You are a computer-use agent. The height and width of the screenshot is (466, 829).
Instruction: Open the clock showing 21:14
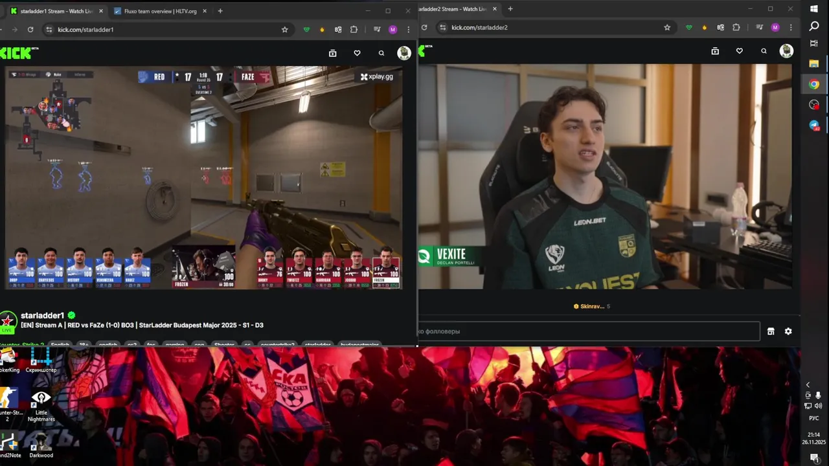(814, 438)
